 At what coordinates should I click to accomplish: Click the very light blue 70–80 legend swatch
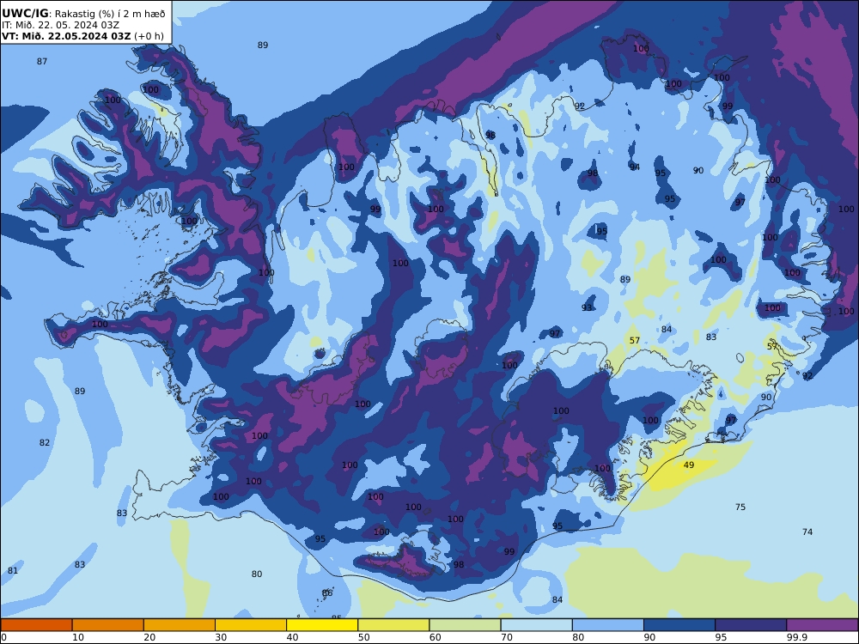(536, 625)
